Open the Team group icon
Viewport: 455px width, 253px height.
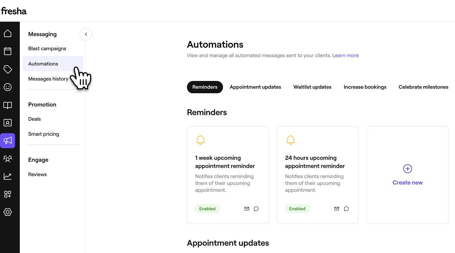point(8,159)
